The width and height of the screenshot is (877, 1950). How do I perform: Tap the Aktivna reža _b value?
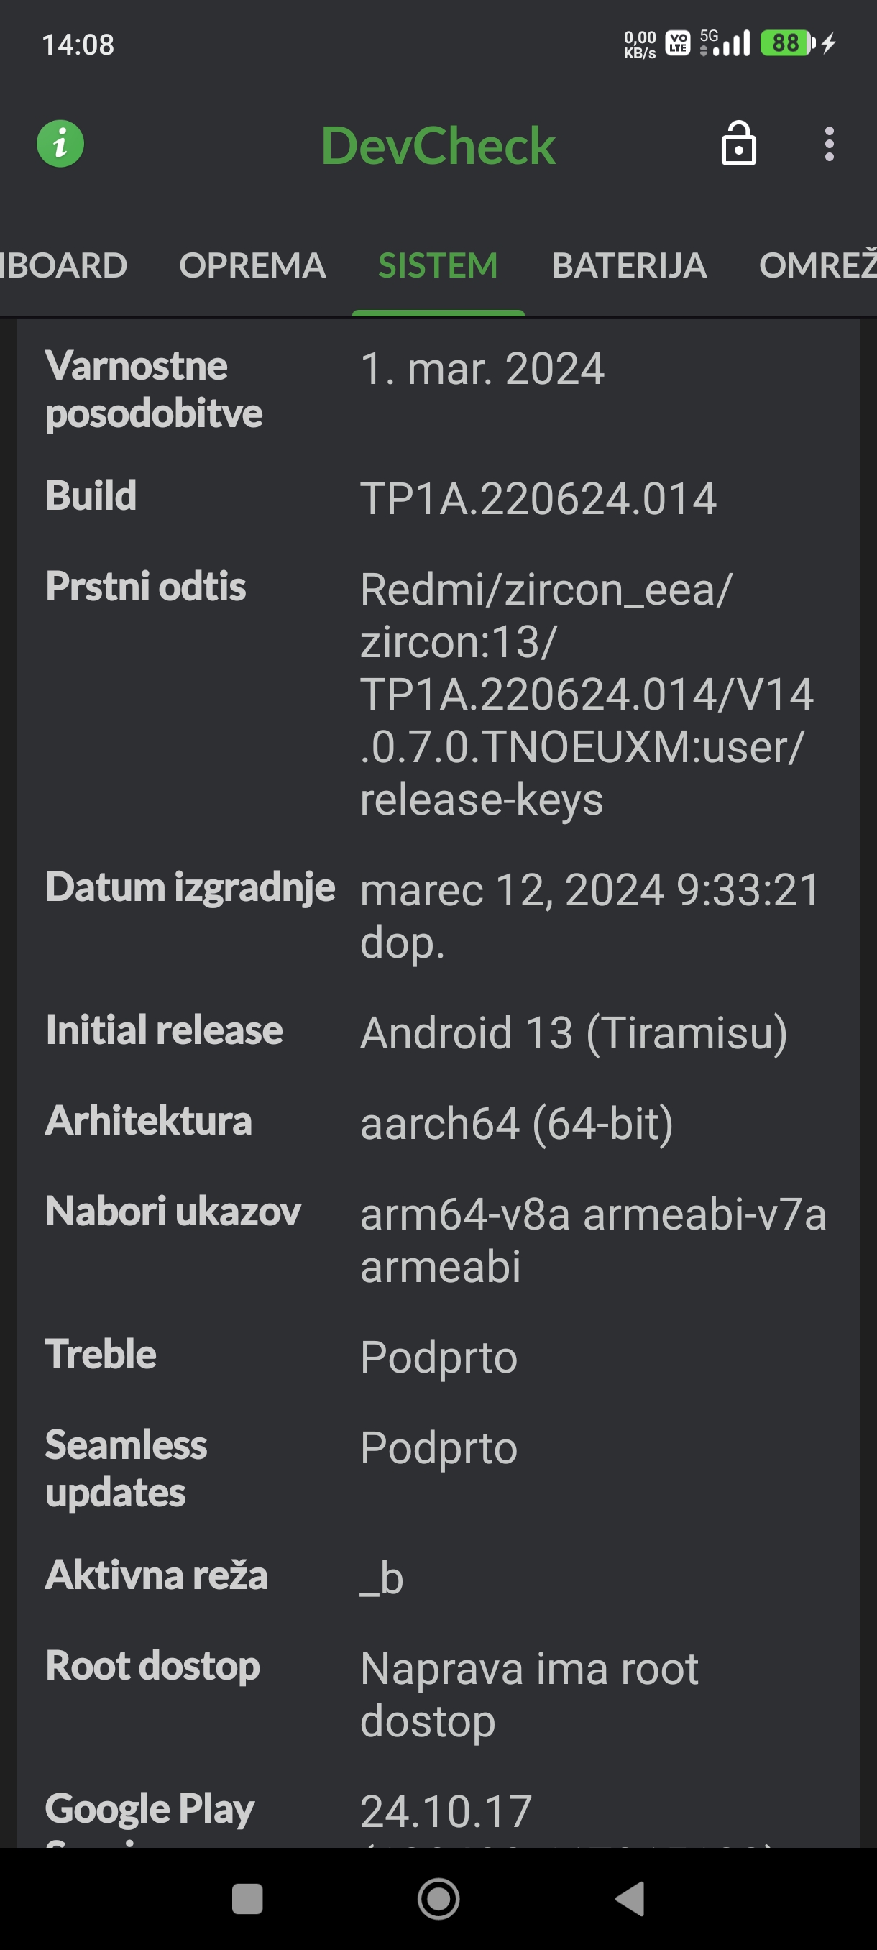pyautogui.click(x=382, y=1578)
